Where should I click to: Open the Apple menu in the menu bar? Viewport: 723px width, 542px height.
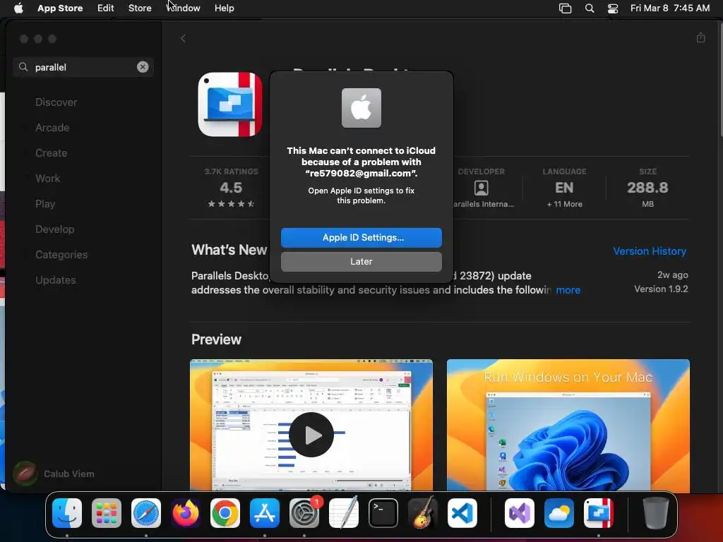(x=18, y=8)
